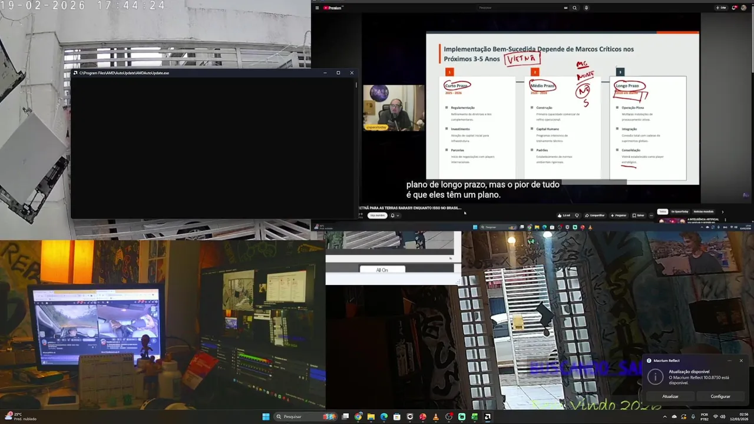Launch Microsoft Edge from the taskbar
This screenshot has height=424, width=754.
pyautogui.click(x=384, y=417)
